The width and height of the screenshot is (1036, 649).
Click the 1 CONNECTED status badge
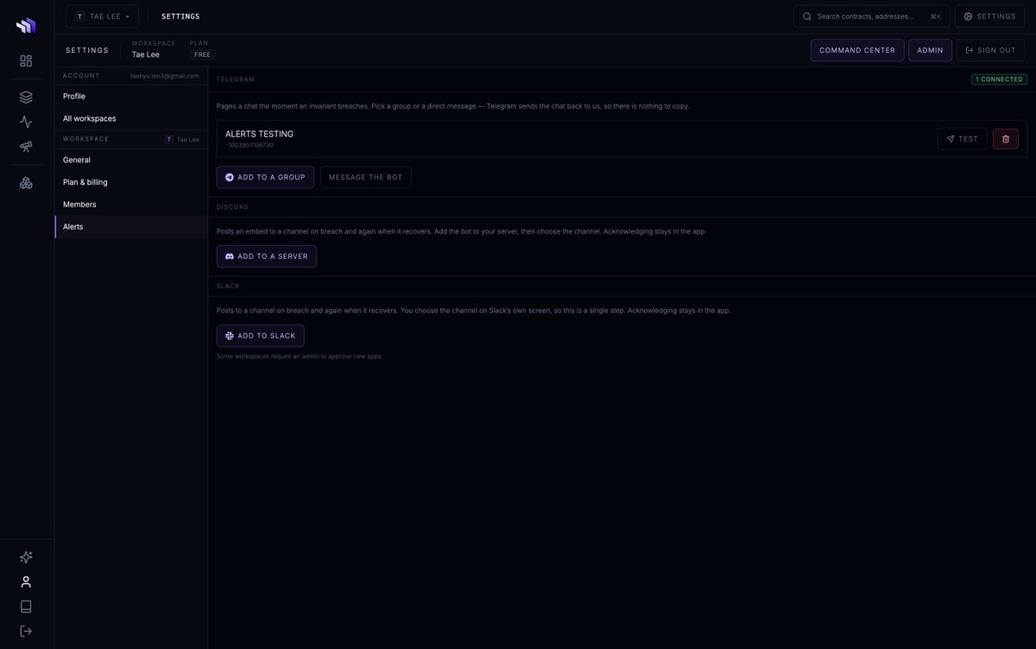999,79
